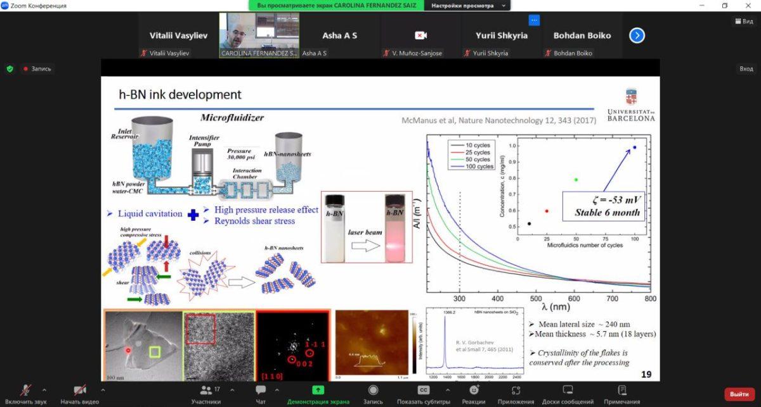
Task: Open the Приложения apps icon
Action: tap(516, 391)
